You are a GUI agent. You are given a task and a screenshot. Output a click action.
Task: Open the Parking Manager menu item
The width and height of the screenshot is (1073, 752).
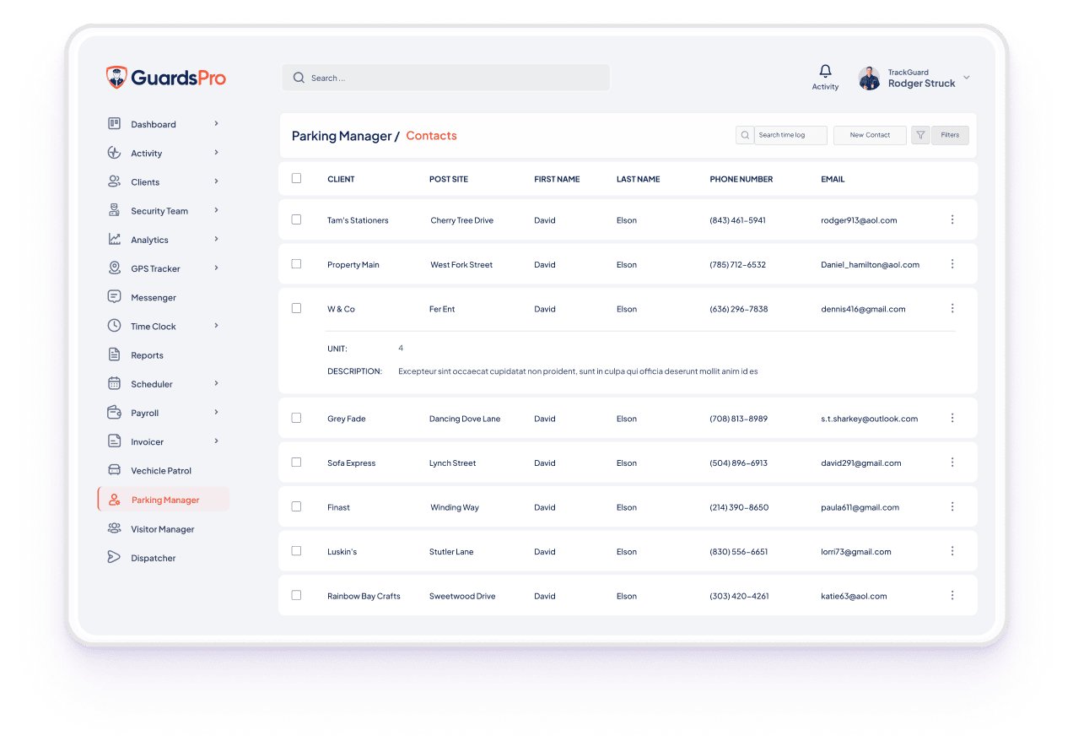164,500
